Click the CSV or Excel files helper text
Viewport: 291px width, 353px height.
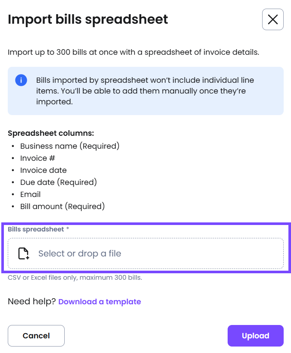pyautogui.click(x=75, y=278)
